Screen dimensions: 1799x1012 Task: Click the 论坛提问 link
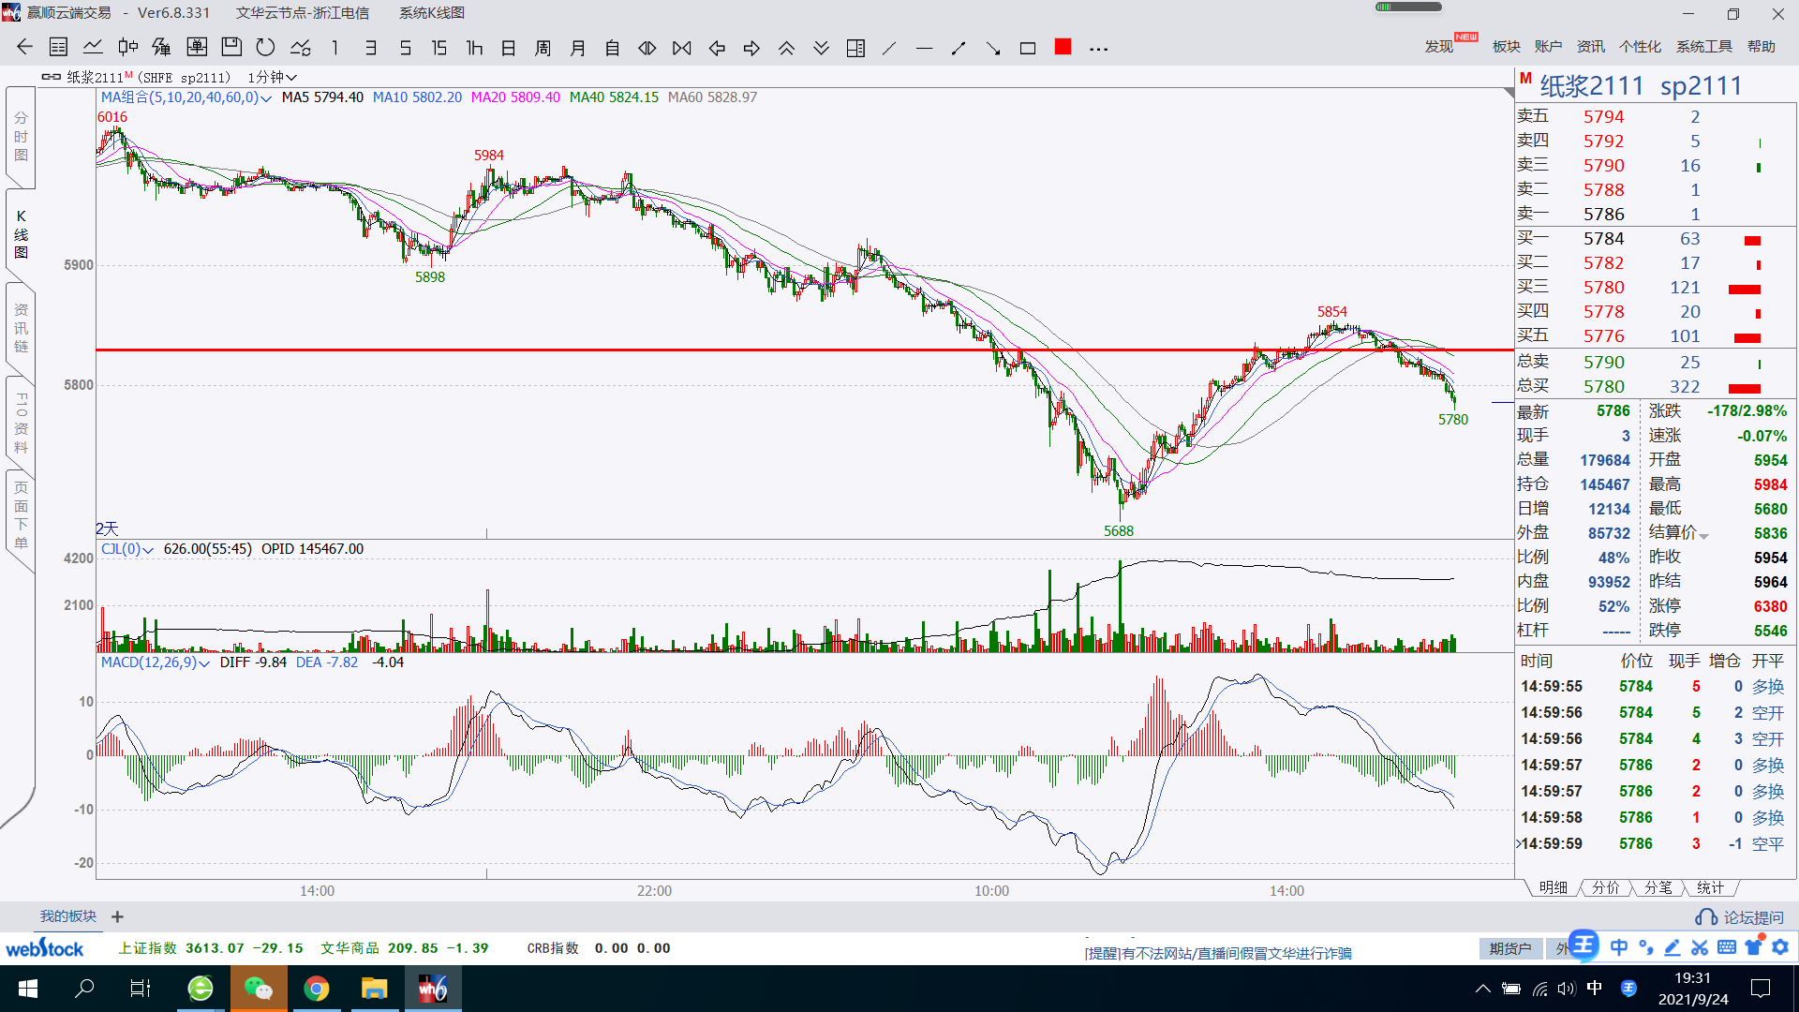point(1752,917)
